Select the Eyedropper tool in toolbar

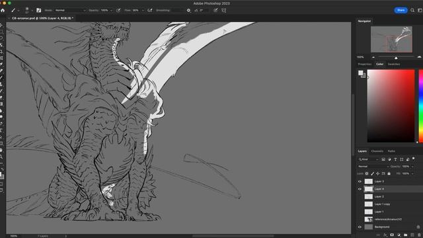[1, 65]
